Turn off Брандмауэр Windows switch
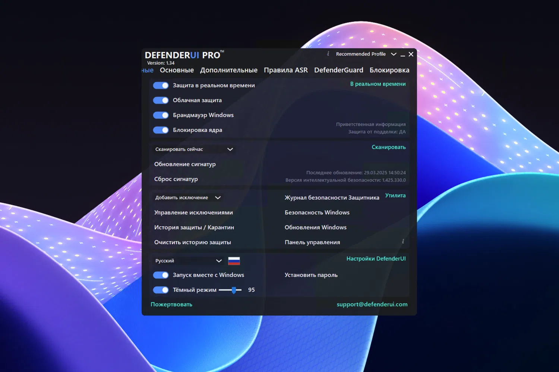 (x=161, y=115)
